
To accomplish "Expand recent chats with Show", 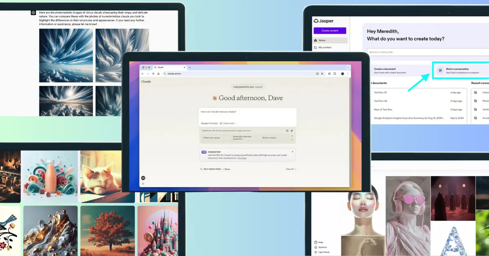I will (227, 169).
